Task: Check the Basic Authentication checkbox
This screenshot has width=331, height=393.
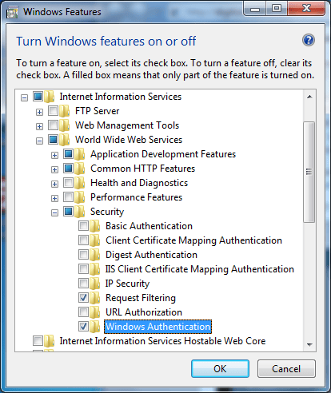Action: point(83,225)
